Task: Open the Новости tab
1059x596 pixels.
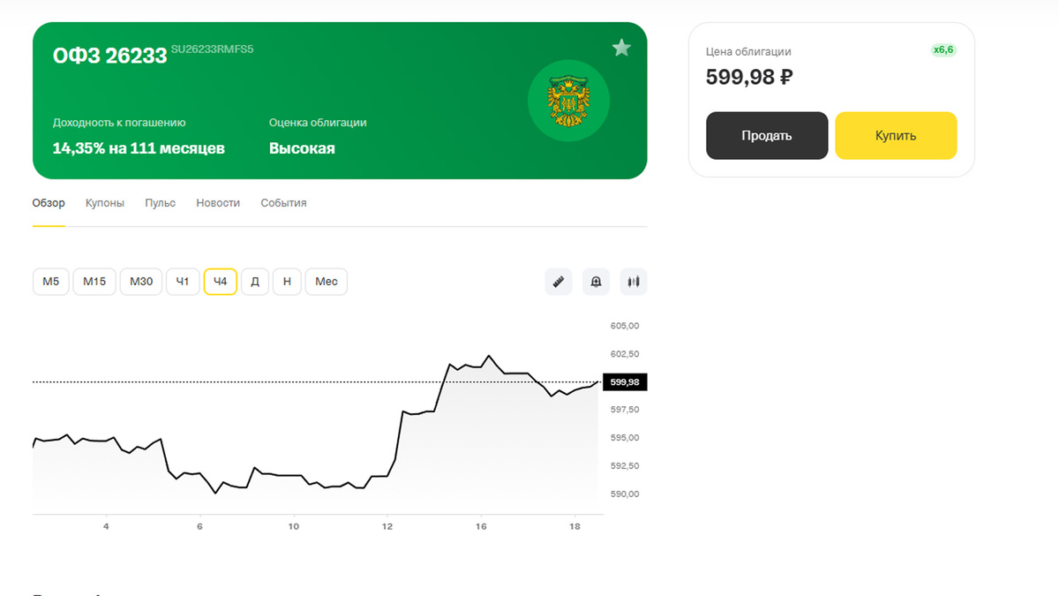Action: 217,202
